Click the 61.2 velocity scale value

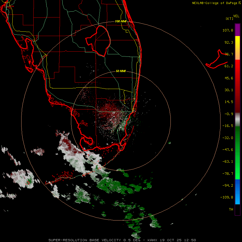click(x=229, y=66)
